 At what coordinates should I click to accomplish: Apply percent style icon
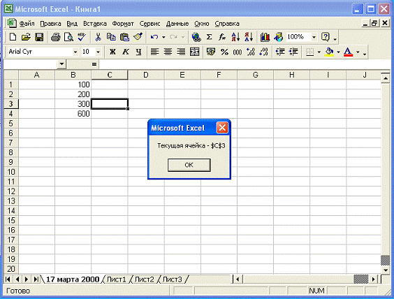click(x=224, y=52)
